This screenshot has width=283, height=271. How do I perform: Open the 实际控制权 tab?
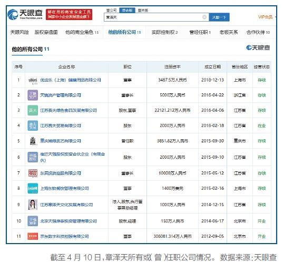point(164,32)
